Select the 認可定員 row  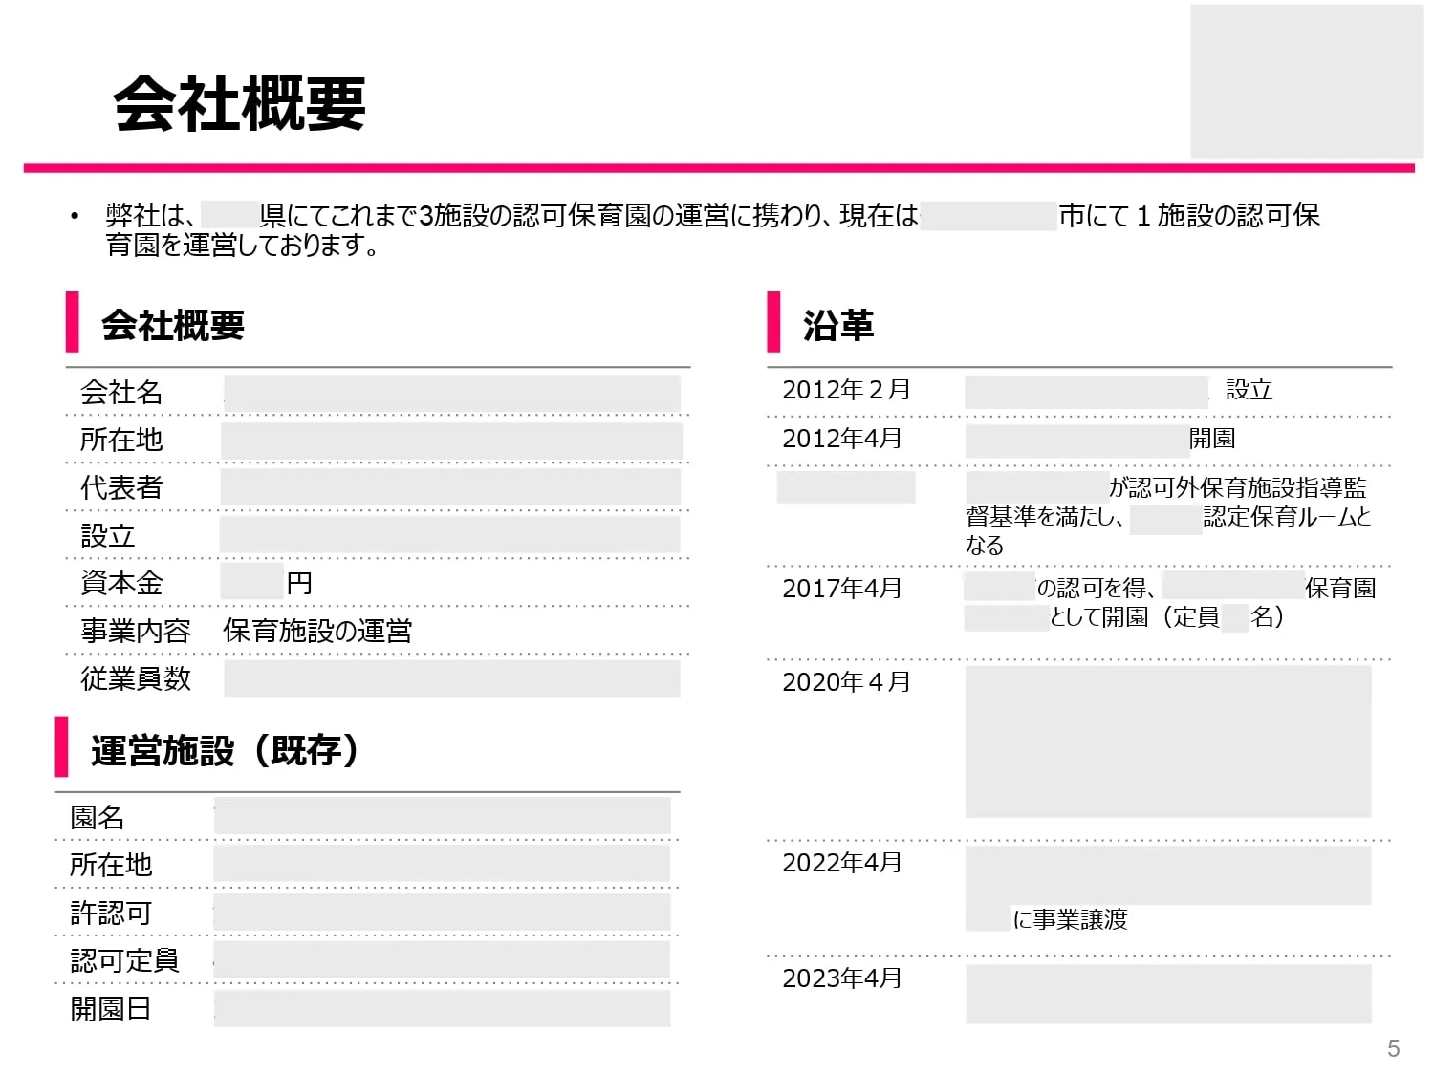point(125,959)
